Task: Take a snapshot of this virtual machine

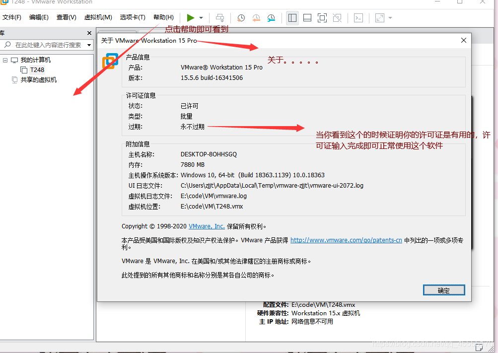Action: (x=241, y=18)
